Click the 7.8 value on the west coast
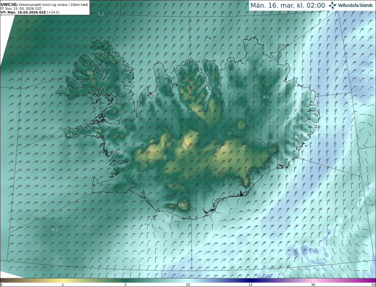376x287 pixels. click(116, 152)
